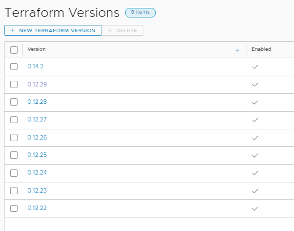Click the 9 items count badge

tap(140, 12)
